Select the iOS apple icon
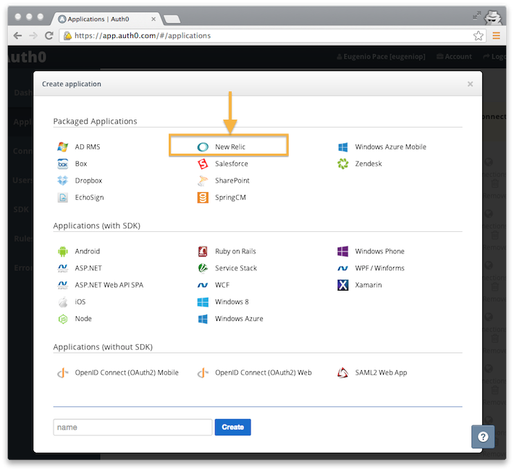Image resolution: width=514 pixels, height=471 pixels. click(62, 301)
